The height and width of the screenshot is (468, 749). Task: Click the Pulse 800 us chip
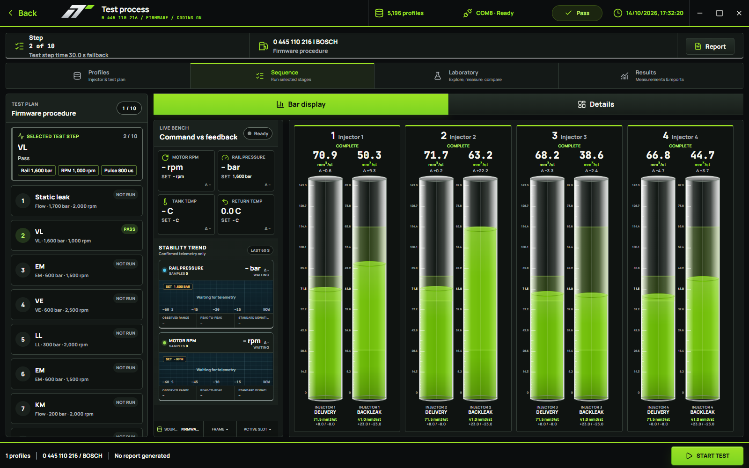coord(119,170)
